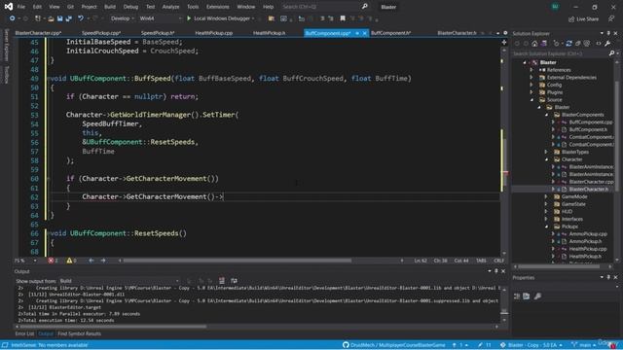The height and width of the screenshot is (350, 623).
Task: Expand the References node
Action: [531, 70]
